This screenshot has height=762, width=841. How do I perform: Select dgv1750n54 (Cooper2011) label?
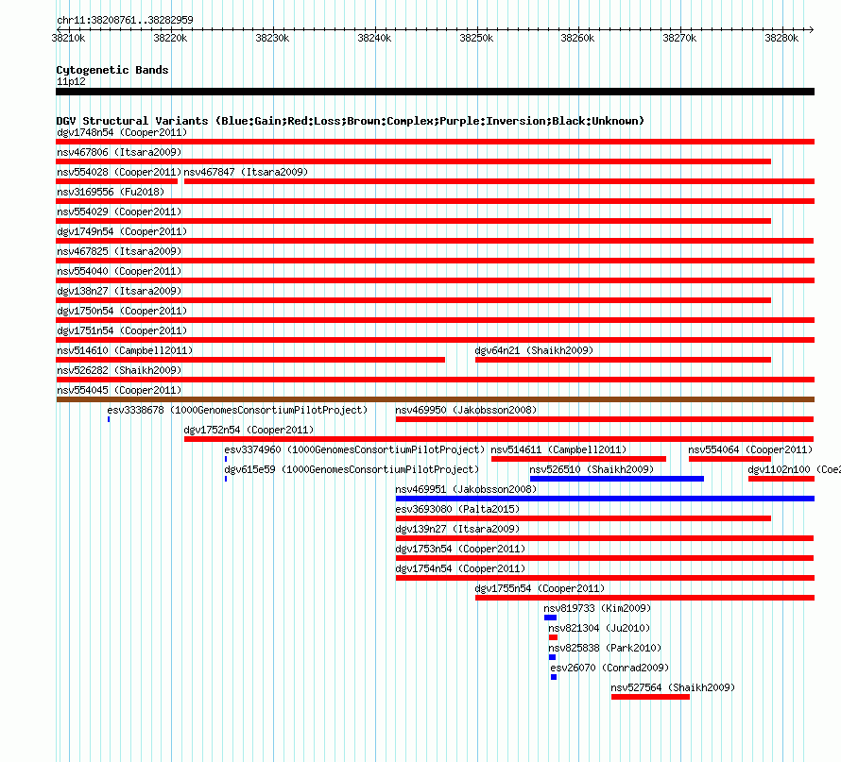(122, 311)
